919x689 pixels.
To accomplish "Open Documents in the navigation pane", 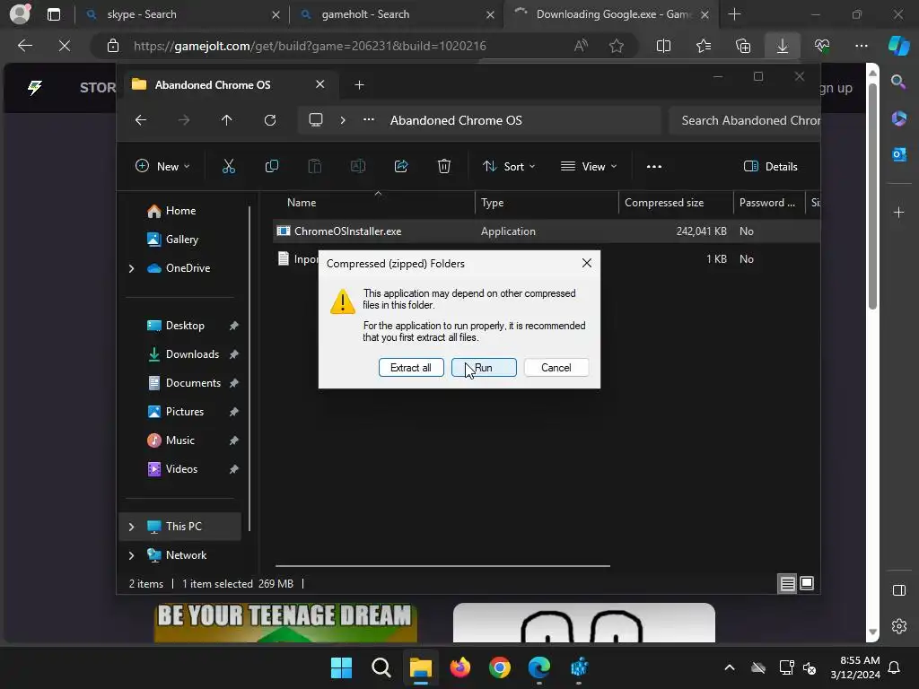I will click(193, 382).
